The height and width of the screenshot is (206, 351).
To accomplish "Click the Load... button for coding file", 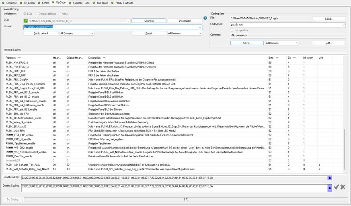I will [328, 19].
